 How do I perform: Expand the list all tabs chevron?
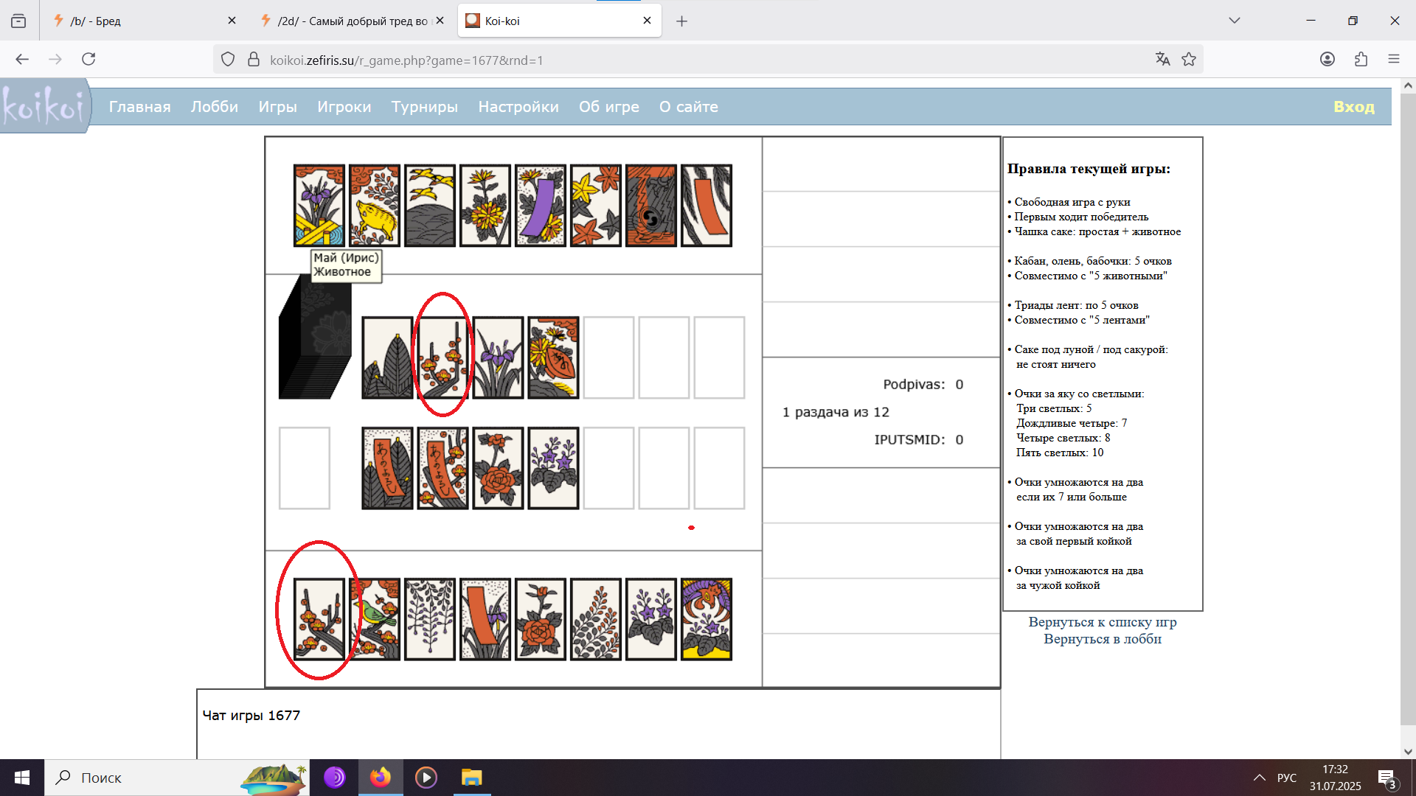click(1234, 21)
